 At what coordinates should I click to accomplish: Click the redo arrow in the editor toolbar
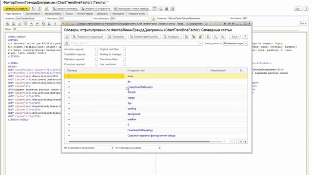(37, 24)
